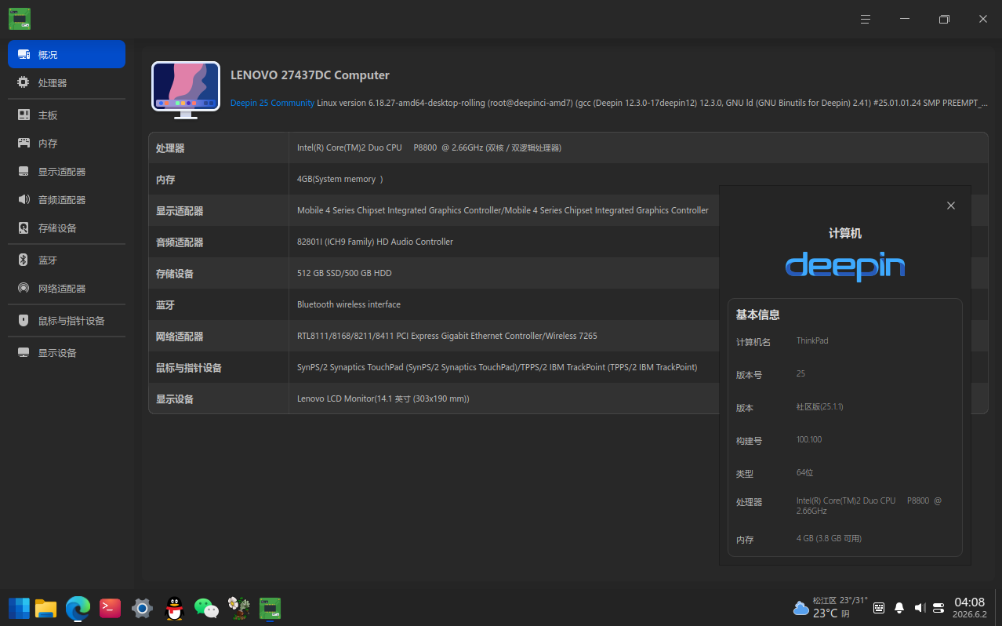Click the 64位 type value
Image resolution: width=1002 pixels, height=626 pixels.
[805, 472]
